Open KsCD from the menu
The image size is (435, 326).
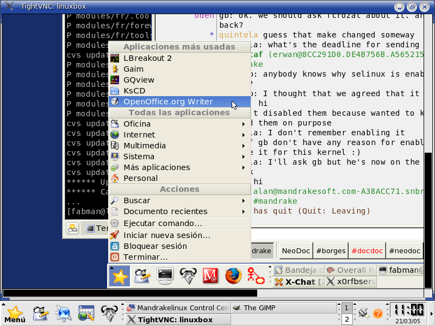click(179, 91)
